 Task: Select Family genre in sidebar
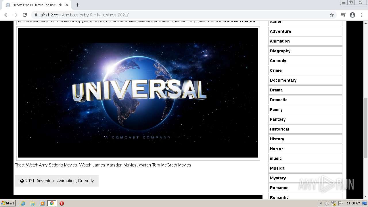tap(305, 110)
